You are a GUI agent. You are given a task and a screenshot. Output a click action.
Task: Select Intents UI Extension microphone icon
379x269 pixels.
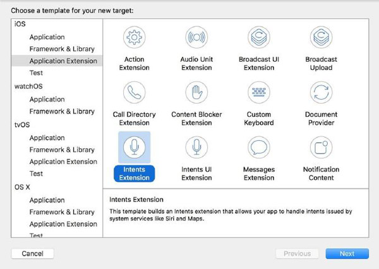point(196,147)
